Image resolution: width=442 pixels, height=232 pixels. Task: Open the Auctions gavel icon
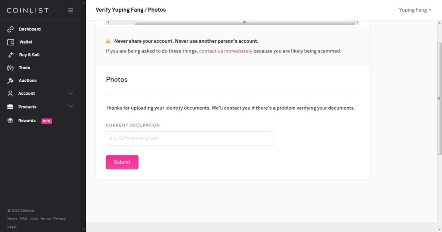10,81
